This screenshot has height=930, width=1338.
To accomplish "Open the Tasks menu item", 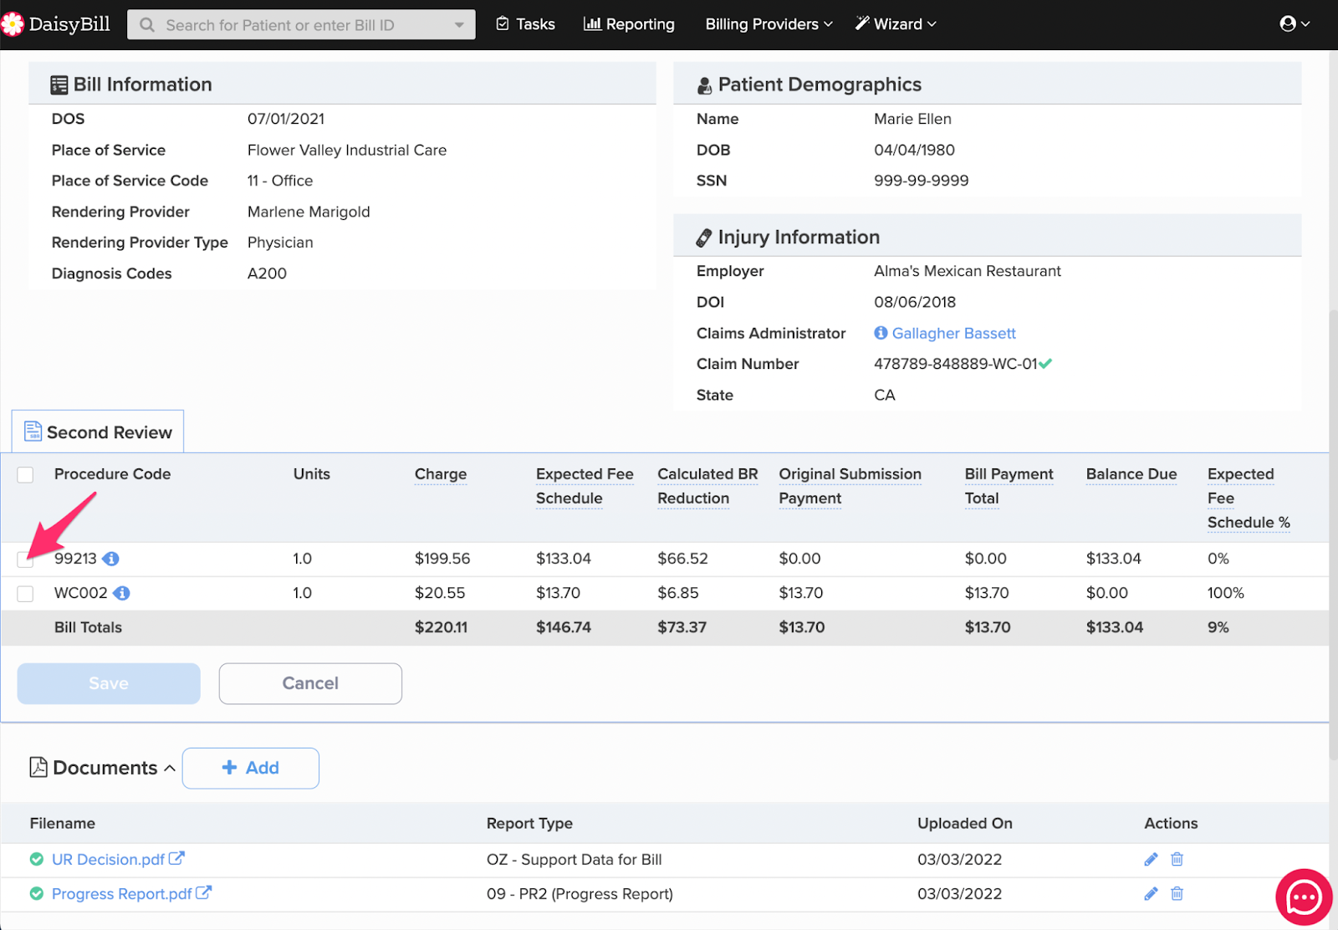I will tap(526, 24).
